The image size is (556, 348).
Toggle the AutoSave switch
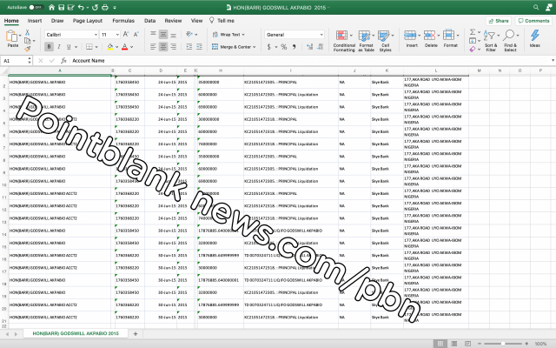(36, 7)
